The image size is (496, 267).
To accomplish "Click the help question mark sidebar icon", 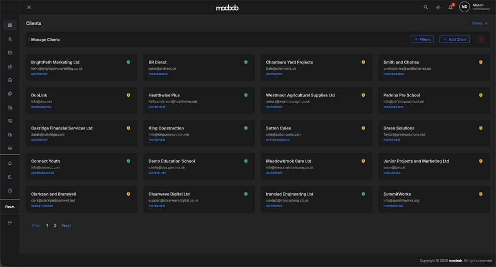I will tap(10, 191).
